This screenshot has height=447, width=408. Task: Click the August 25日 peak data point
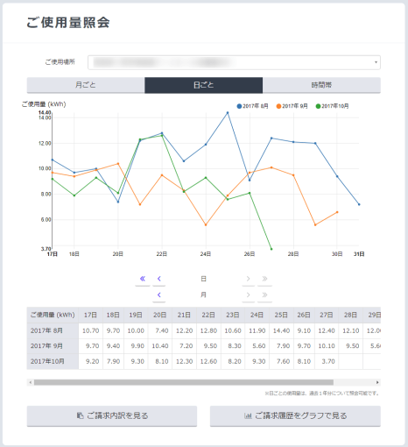click(x=228, y=112)
